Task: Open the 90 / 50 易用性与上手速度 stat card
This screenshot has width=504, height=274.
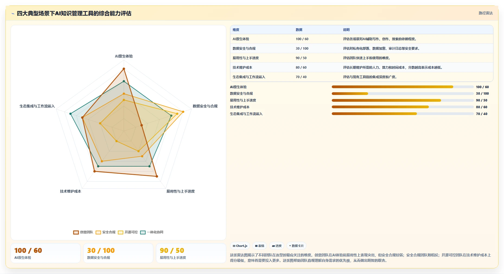Action: [191, 253]
